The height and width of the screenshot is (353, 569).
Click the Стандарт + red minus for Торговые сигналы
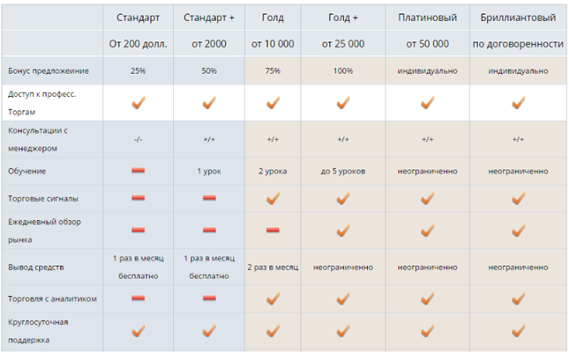209,198
